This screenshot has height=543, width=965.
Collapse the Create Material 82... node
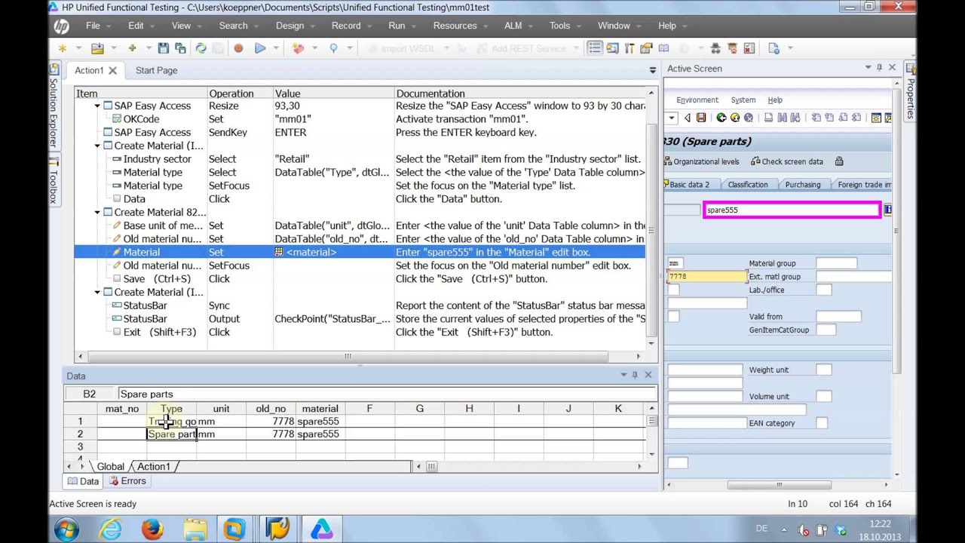click(97, 212)
